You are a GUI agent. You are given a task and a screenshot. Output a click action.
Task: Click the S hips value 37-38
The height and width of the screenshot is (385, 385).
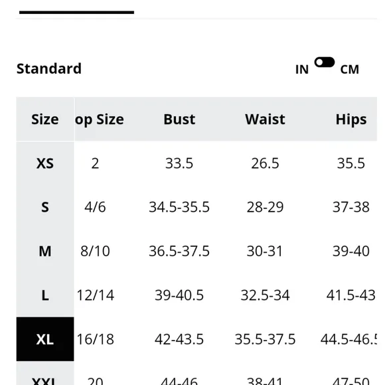click(351, 207)
